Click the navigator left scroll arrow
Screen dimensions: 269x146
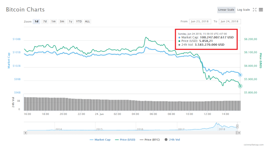click(26, 133)
